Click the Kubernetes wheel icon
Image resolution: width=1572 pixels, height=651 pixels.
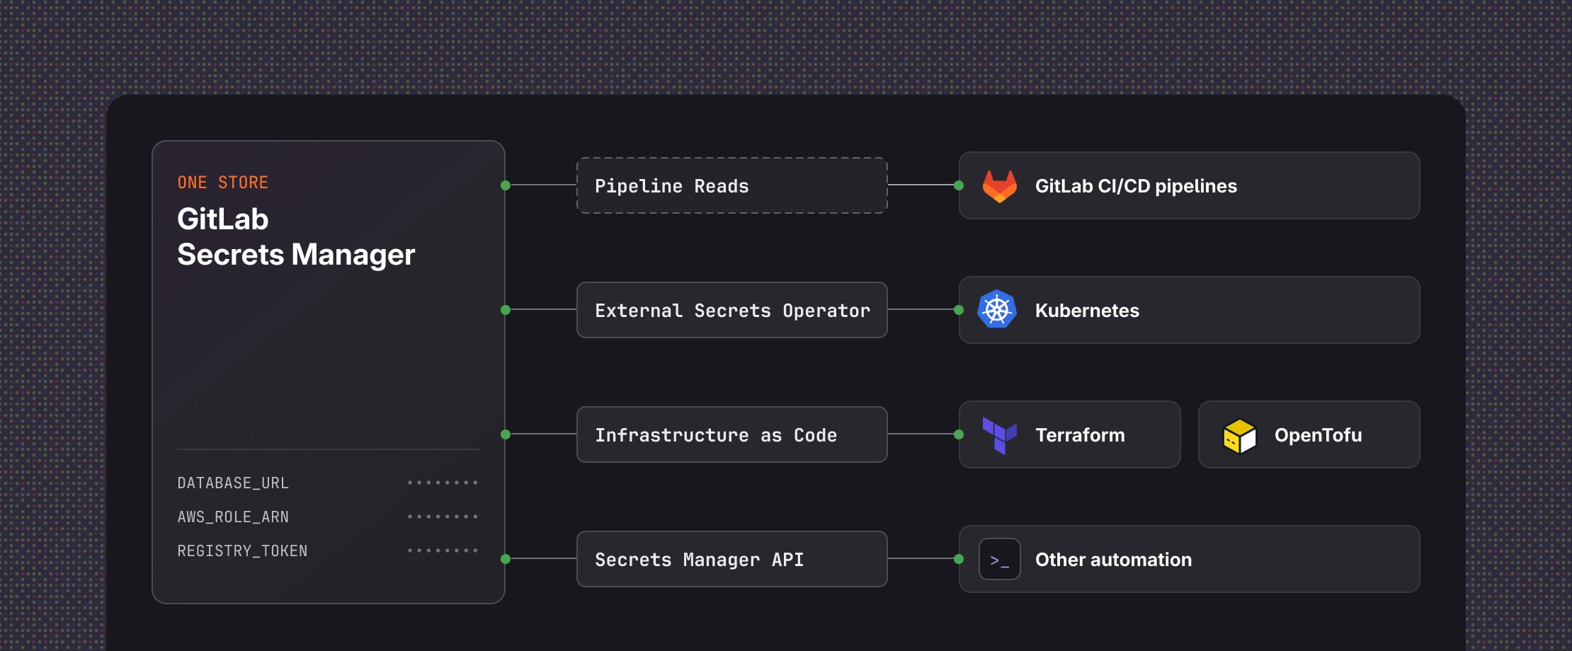pos(997,309)
